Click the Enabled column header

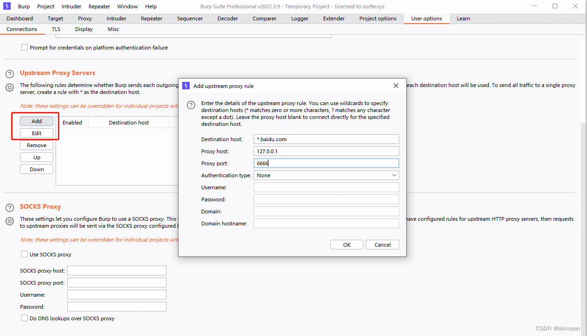click(72, 123)
